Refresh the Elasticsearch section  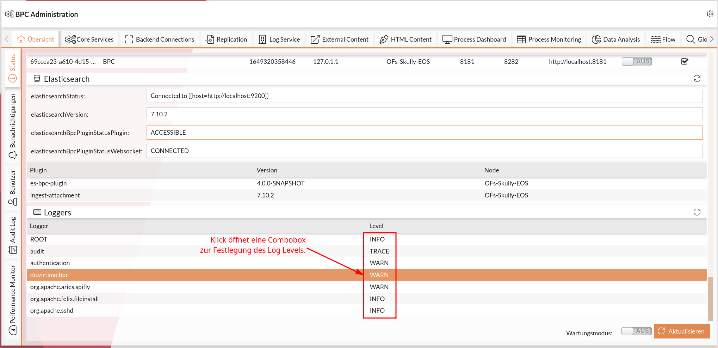click(x=697, y=79)
